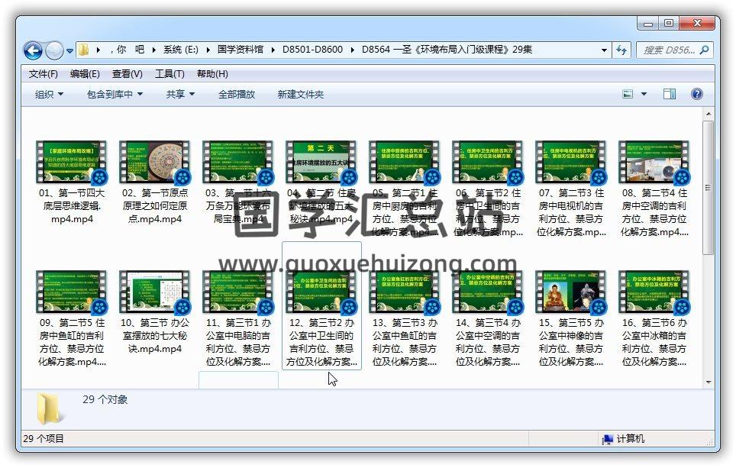
Task: Click the 新建文件夹 button
Action: pyautogui.click(x=300, y=95)
